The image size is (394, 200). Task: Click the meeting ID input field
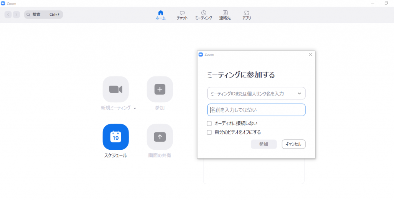[256, 93]
